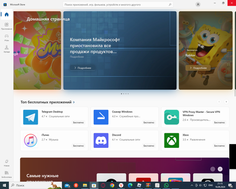The image size is (236, 189).
Task: Expand hidden system tray icons
Action: coord(192,185)
